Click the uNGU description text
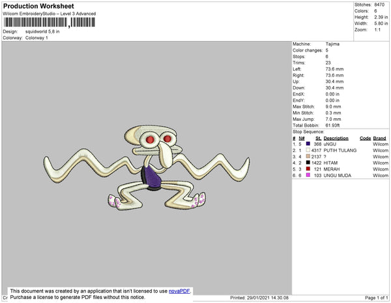 (330, 144)
